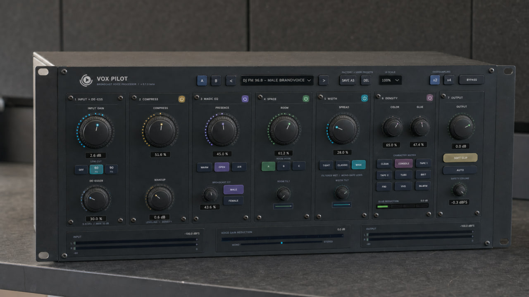Click the De-Esser knob
Screen dimensions: 529x297
[95, 199]
